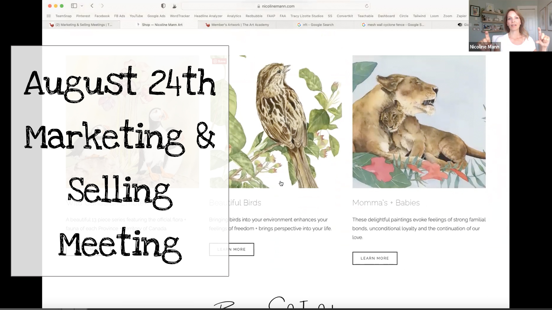Open the Google Ads bookmark

point(156,16)
